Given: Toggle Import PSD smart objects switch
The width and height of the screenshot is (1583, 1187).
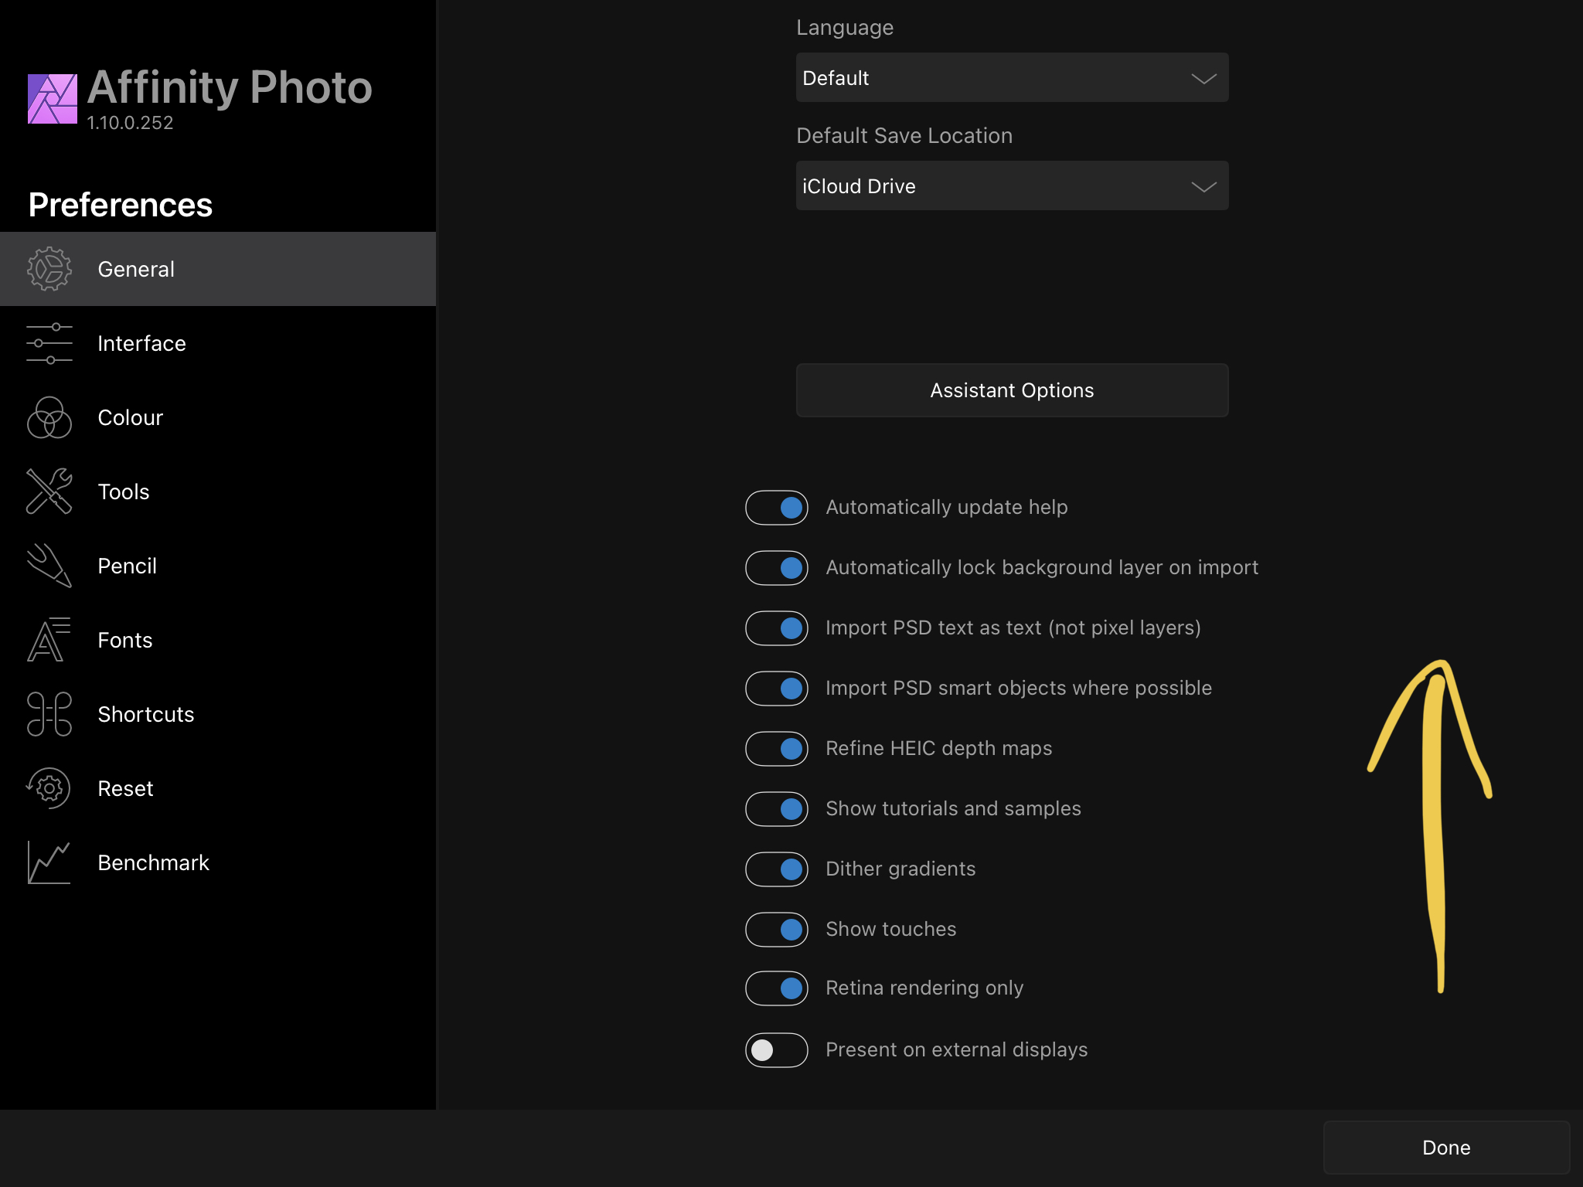Looking at the screenshot, I should 777,689.
